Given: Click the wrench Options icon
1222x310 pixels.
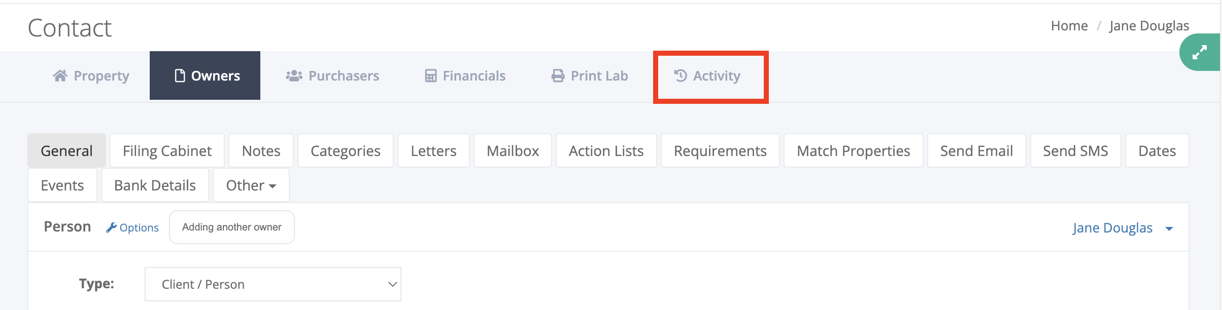Looking at the screenshot, I should (111, 227).
